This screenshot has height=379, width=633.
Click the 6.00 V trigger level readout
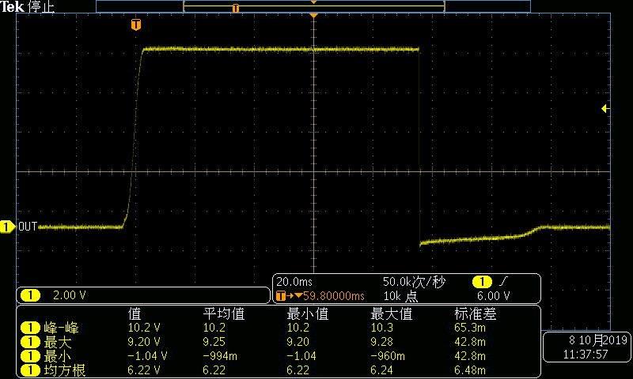point(493,296)
